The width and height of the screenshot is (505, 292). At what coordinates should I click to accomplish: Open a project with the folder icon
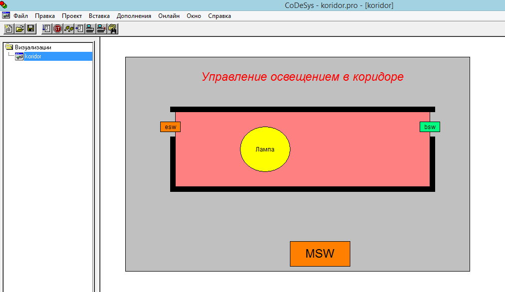19,28
